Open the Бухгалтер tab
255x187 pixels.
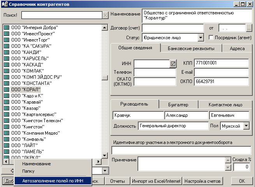(x=178, y=105)
